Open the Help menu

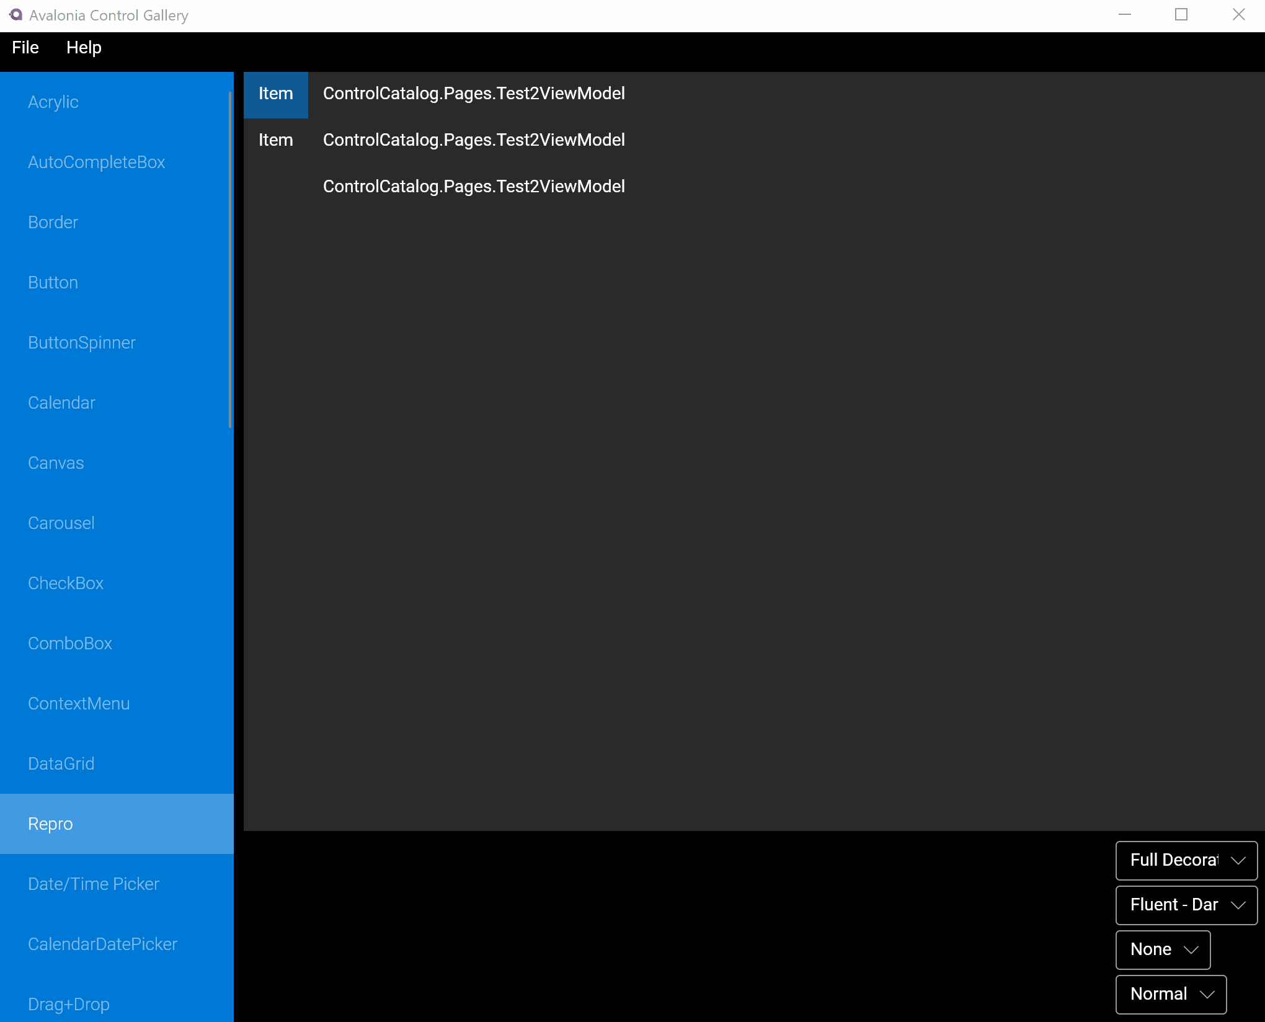[x=84, y=47]
